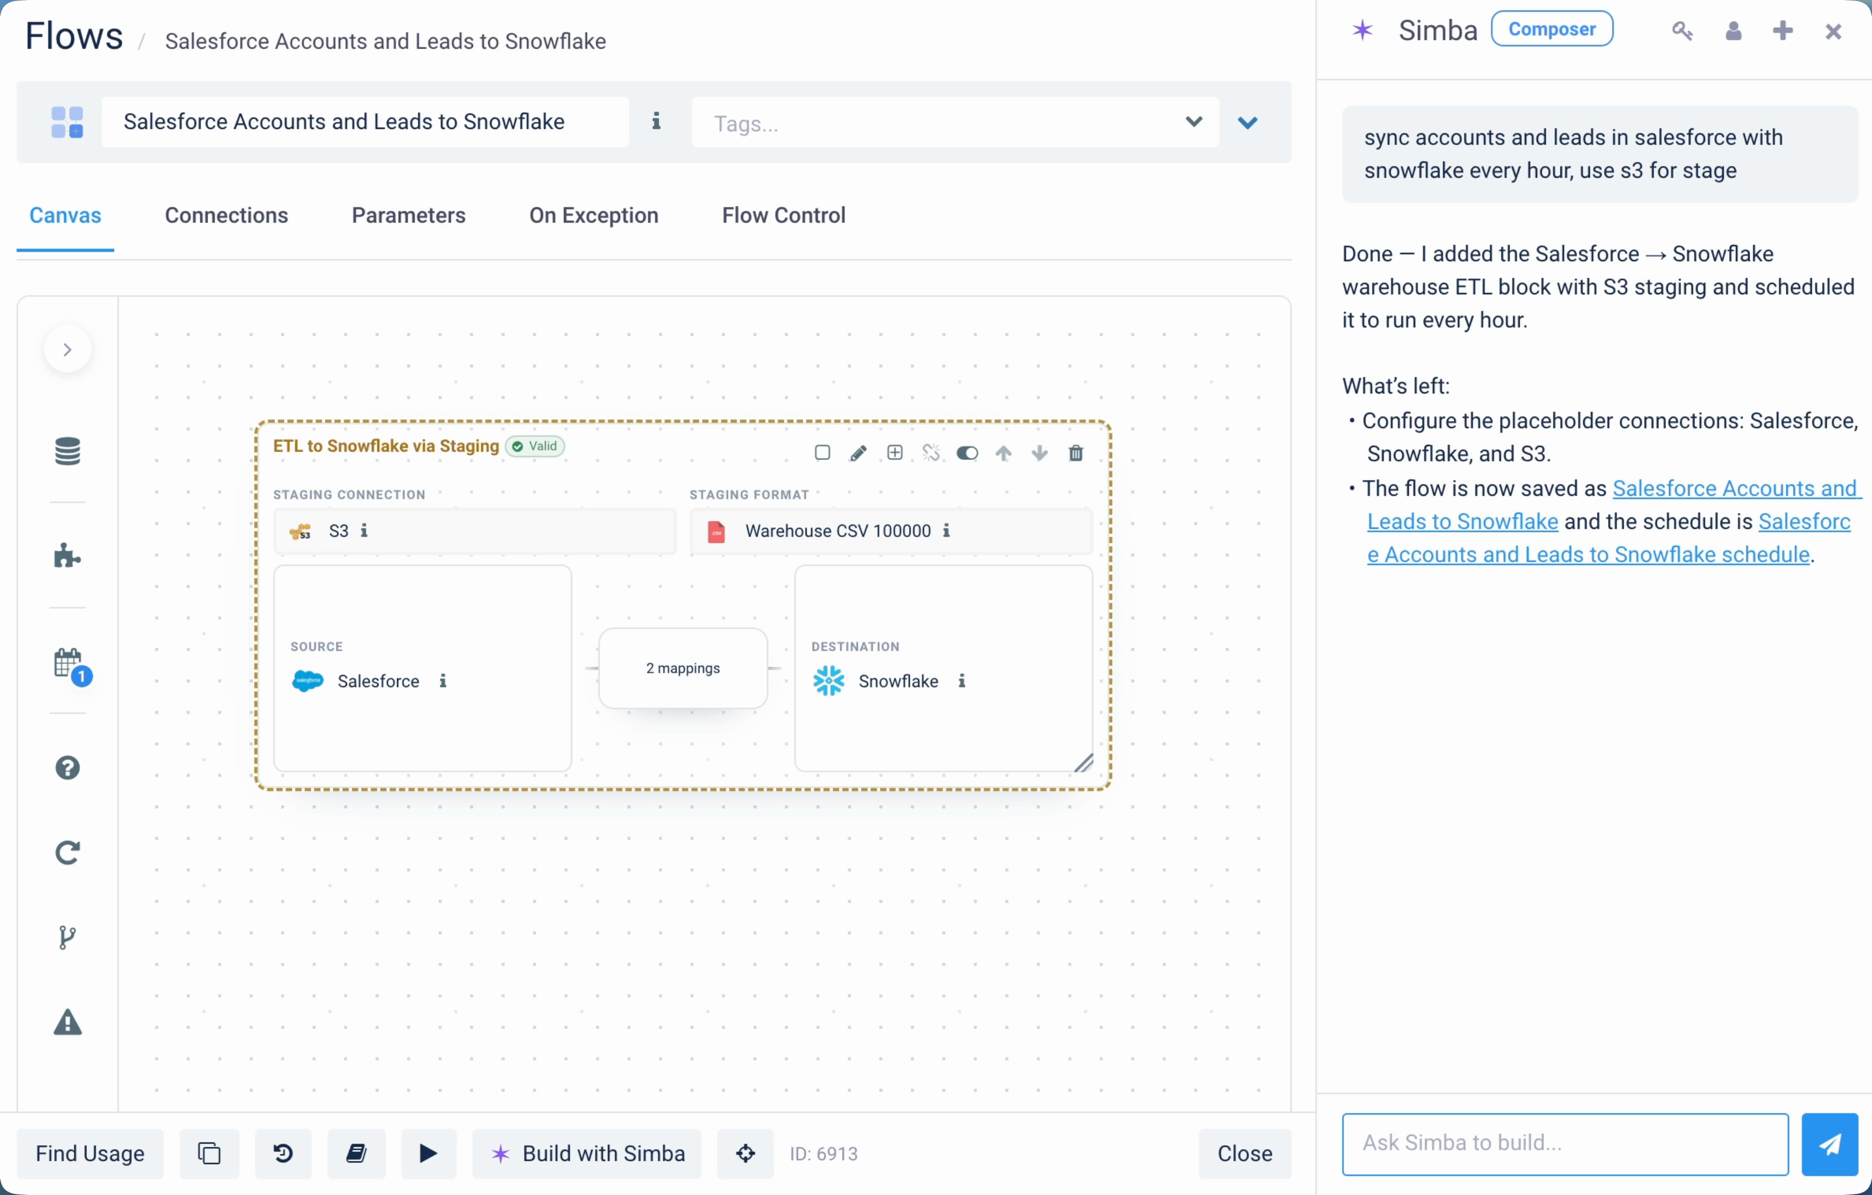
Task: Tick the ETL block selection checkbox
Action: tap(821, 453)
